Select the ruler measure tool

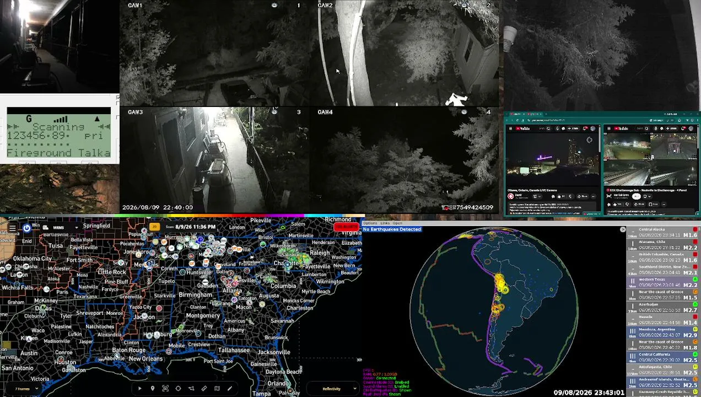coord(204,389)
